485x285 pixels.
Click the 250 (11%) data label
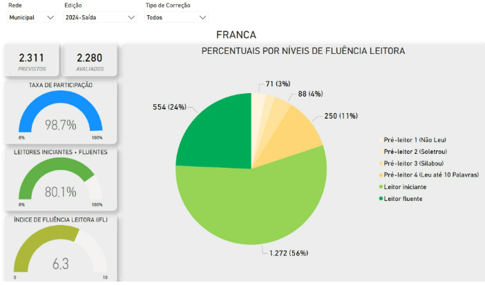(x=339, y=115)
